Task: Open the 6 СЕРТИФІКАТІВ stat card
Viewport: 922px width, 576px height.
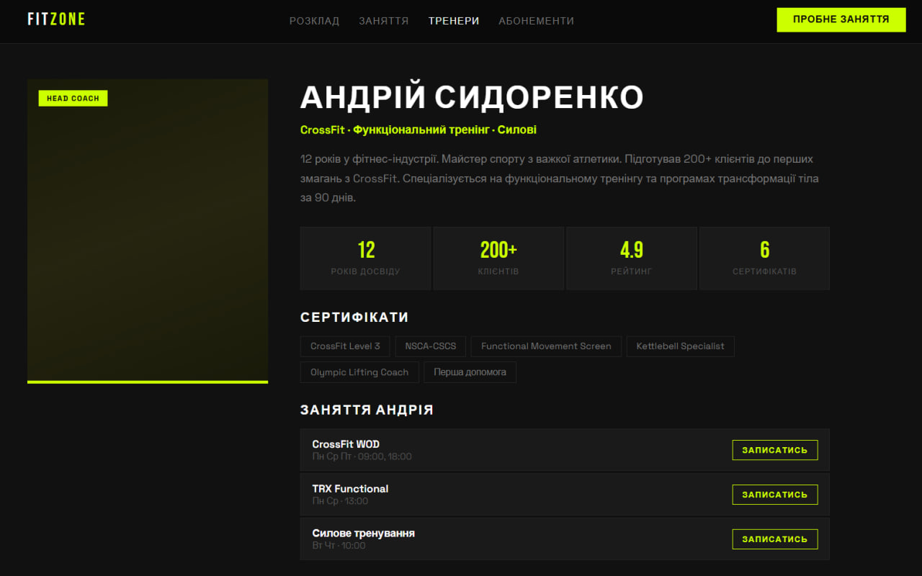Action: click(764, 258)
